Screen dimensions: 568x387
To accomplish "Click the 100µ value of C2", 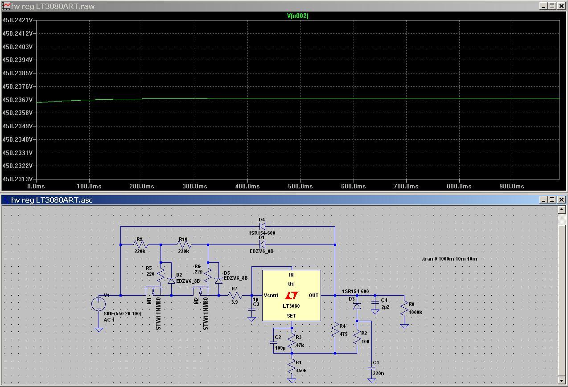I will click(280, 348).
